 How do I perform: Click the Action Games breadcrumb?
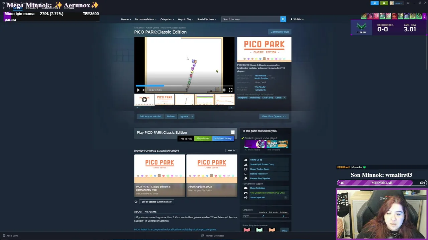coord(152,28)
